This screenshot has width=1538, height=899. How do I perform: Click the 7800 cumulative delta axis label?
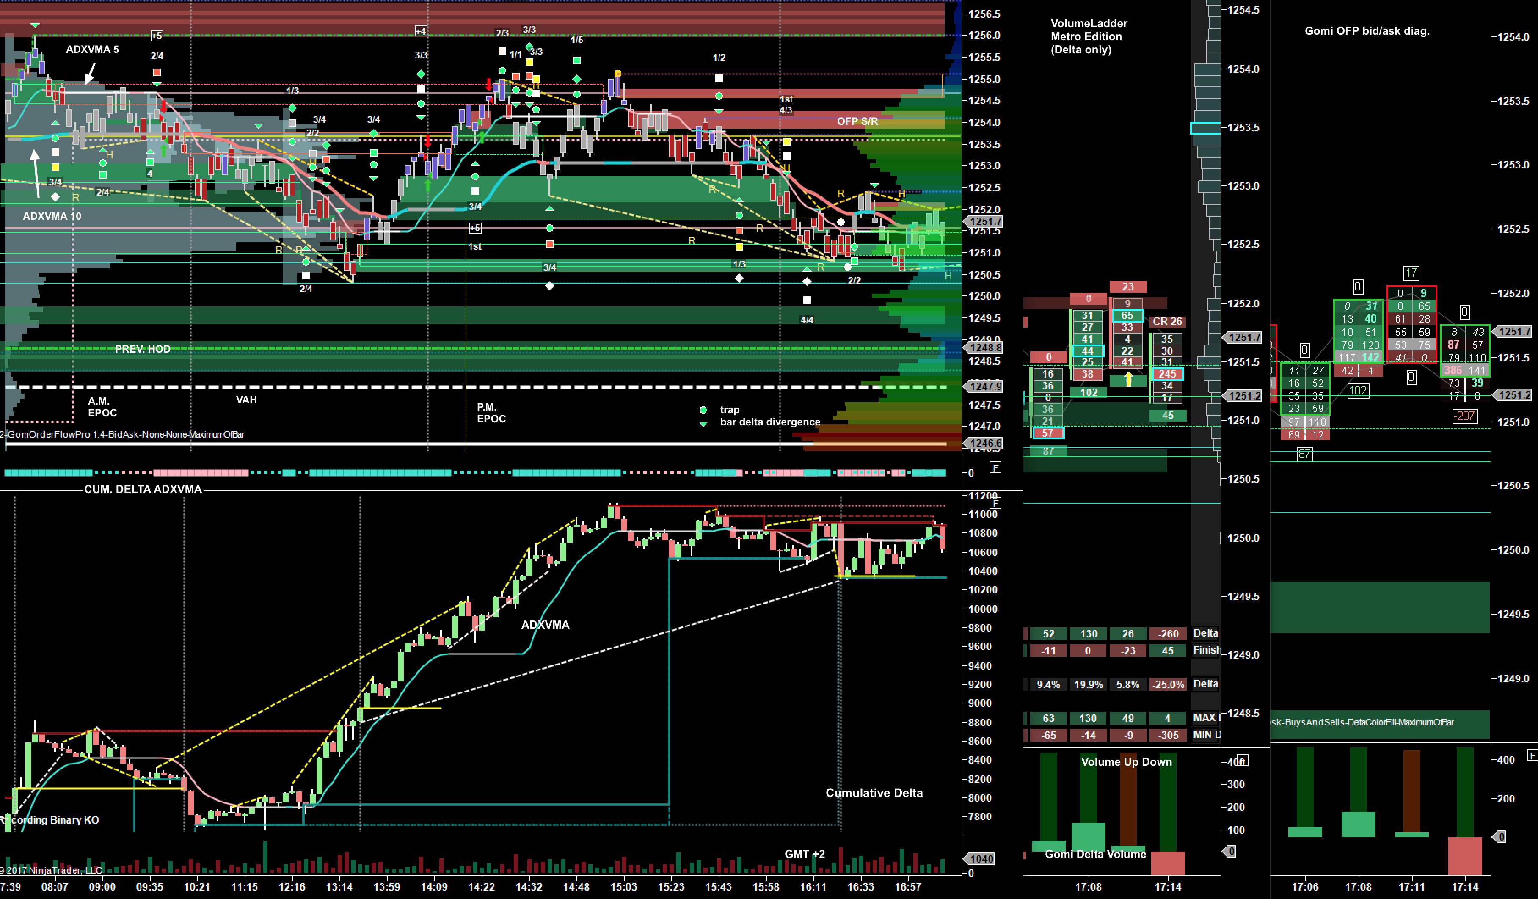point(980,816)
